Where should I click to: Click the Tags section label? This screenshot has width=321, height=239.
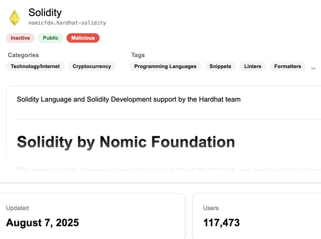click(x=138, y=55)
